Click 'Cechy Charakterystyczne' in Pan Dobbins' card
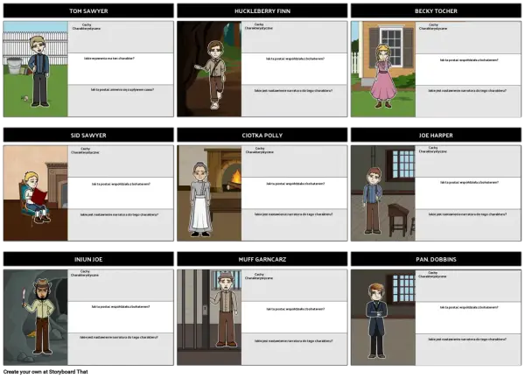This screenshot has height=378, width=525. click(x=432, y=275)
